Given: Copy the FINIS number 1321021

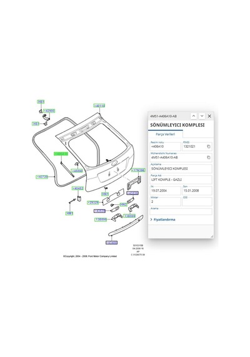Looking at the screenshot, I should (x=209, y=147).
